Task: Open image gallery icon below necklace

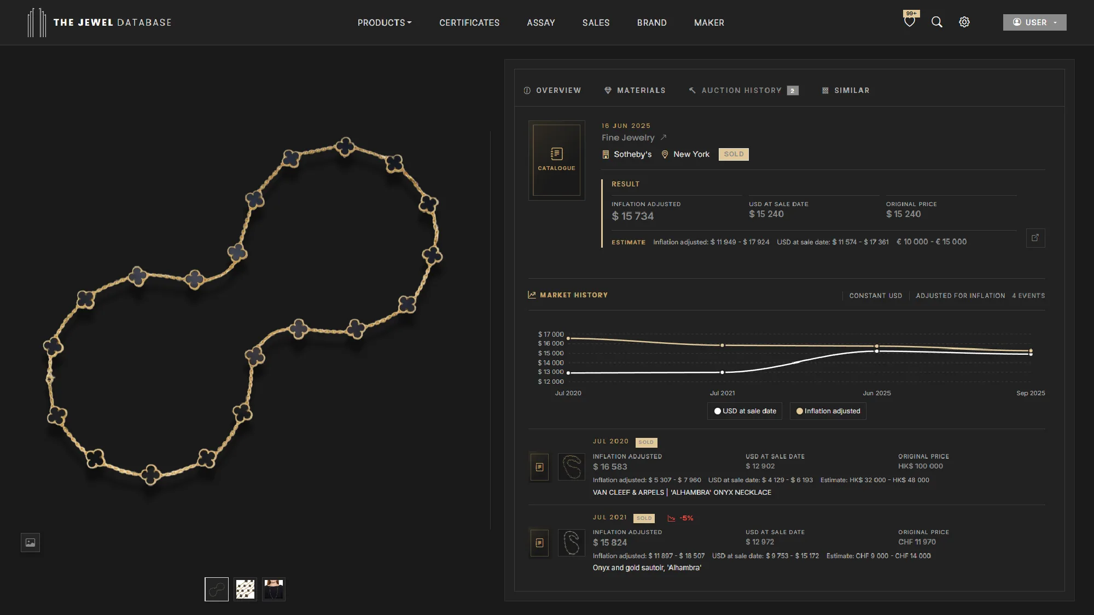Action: tap(30, 542)
